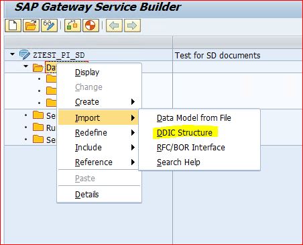Expand the Create submenu arrow
303x245 pixels.
[133, 102]
